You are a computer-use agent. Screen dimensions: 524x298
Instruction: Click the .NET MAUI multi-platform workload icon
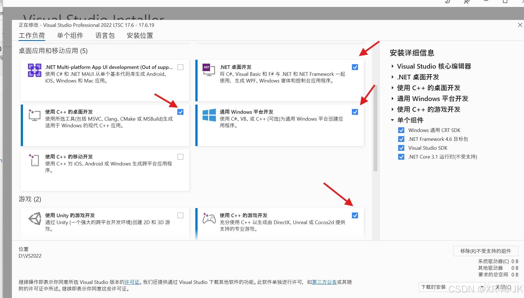click(35, 70)
